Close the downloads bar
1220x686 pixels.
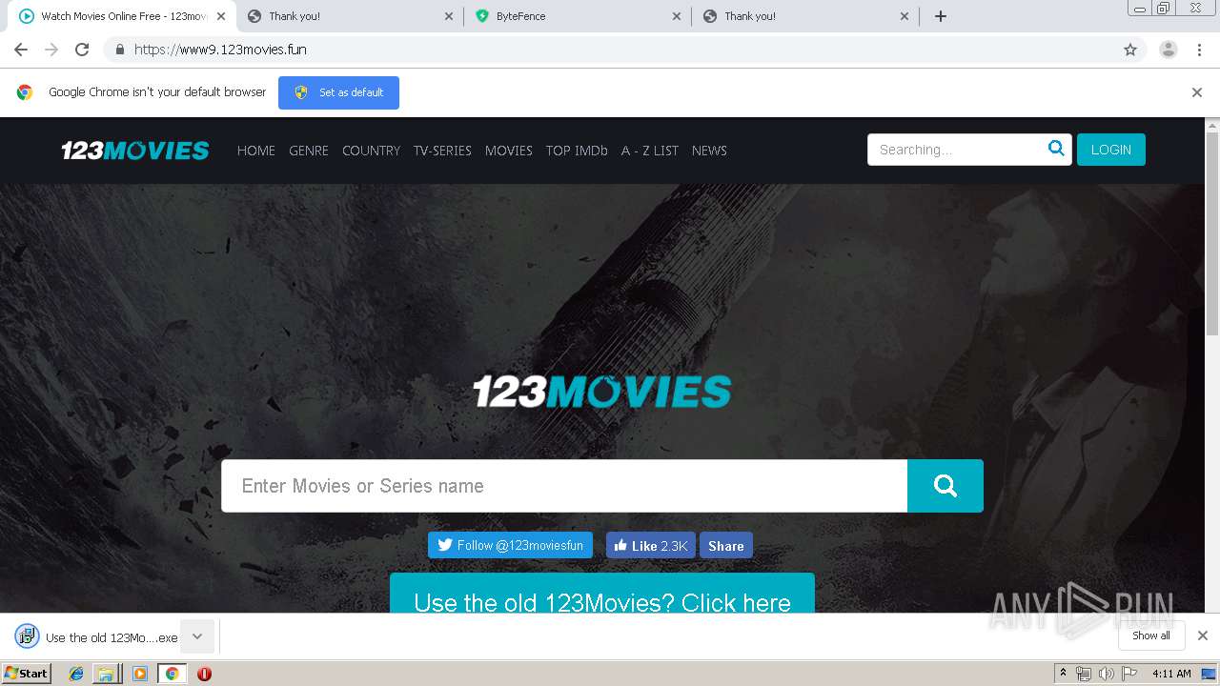[1203, 636]
